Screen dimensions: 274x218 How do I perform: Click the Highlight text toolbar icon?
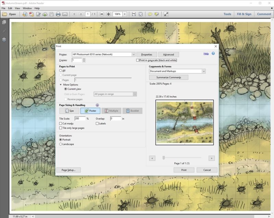point(157,14)
